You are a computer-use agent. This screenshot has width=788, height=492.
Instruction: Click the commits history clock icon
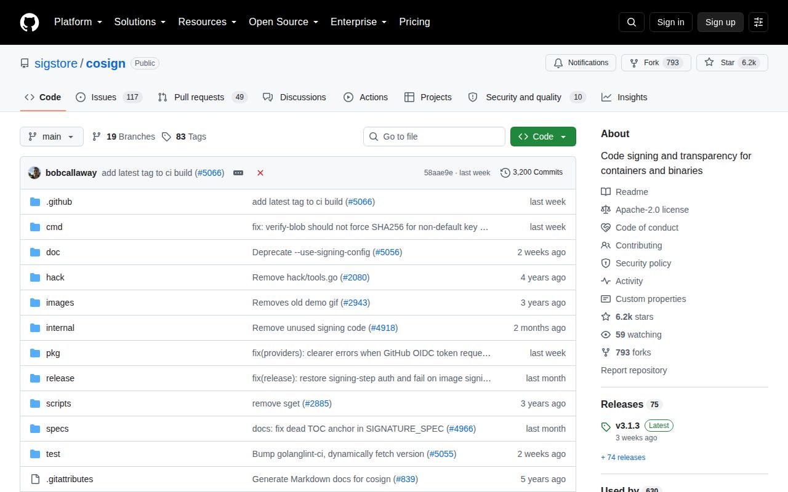point(505,173)
